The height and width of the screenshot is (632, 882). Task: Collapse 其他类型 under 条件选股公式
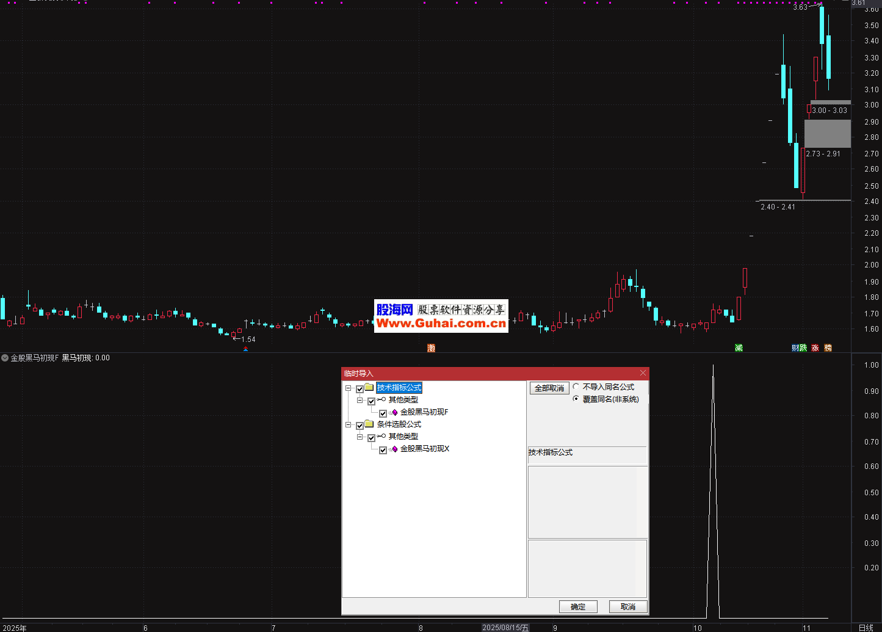coord(360,437)
